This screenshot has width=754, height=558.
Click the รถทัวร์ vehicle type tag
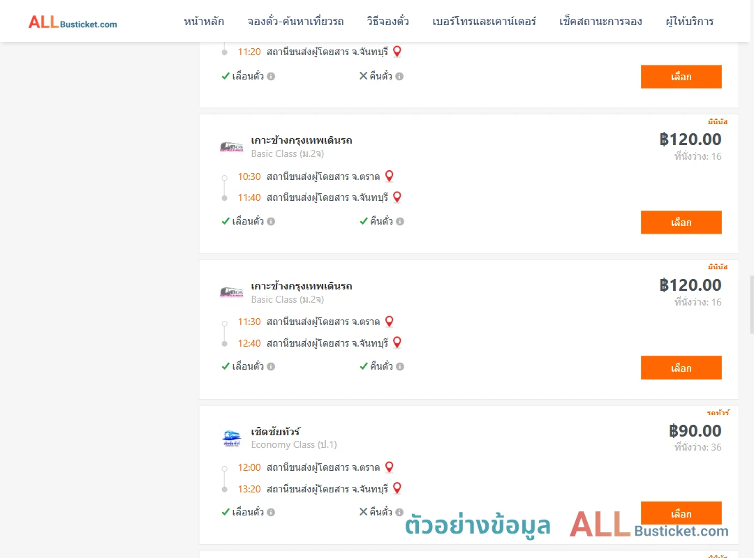[718, 412]
